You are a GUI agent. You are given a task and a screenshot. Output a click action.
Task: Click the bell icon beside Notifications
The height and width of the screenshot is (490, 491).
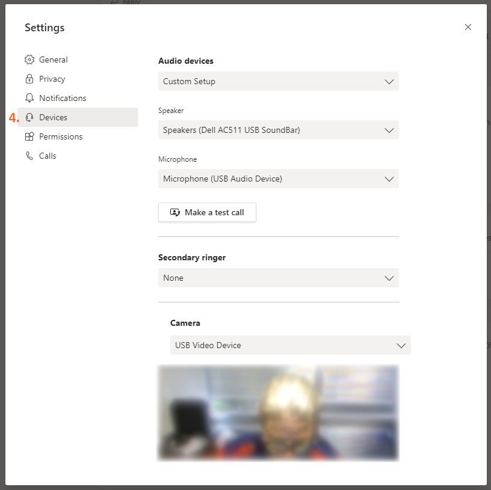pyautogui.click(x=29, y=98)
